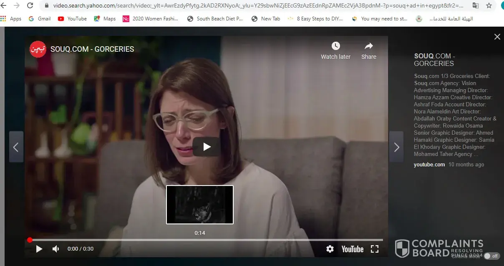Click the video description paragraph
Image resolution: width=504 pixels, height=266 pixels.
coord(455,115)
